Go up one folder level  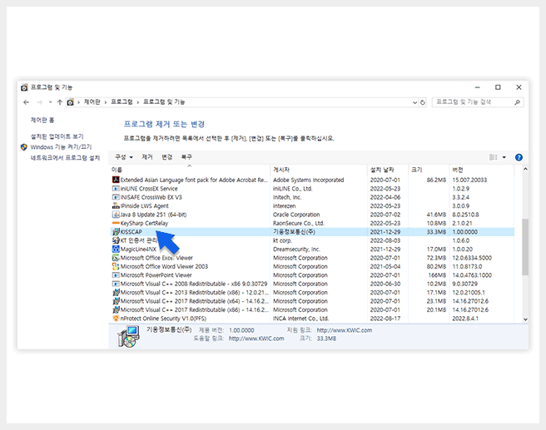[x=59, y=102]
